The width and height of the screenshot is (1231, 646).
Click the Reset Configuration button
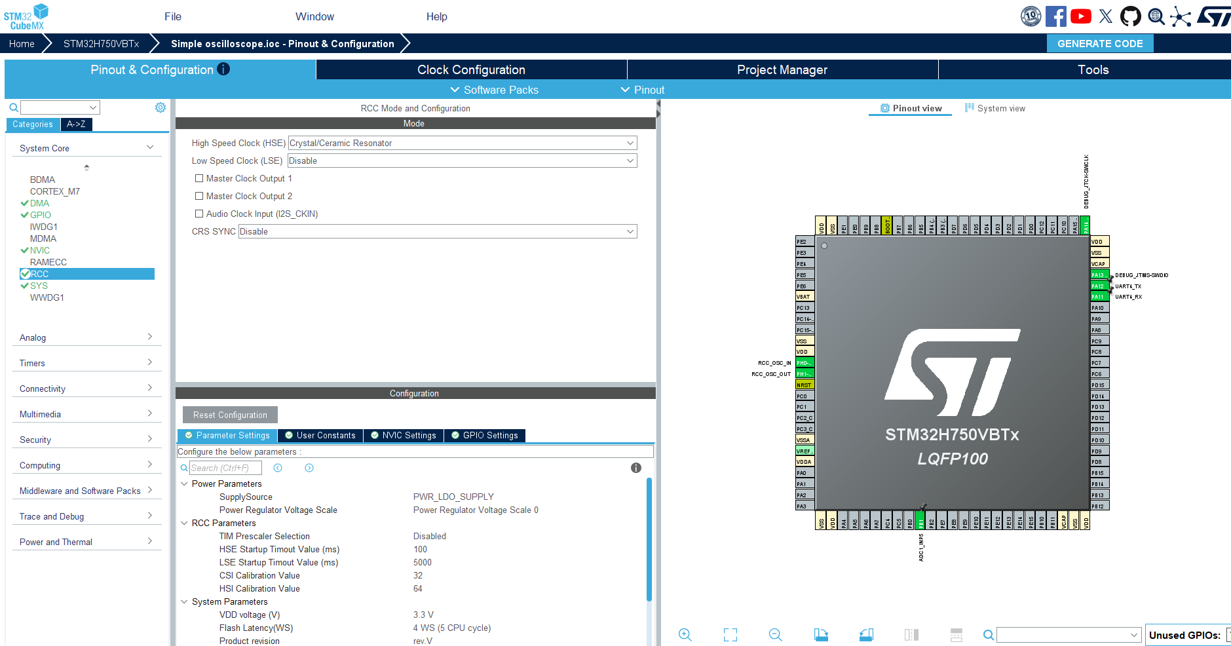[230, 415]
